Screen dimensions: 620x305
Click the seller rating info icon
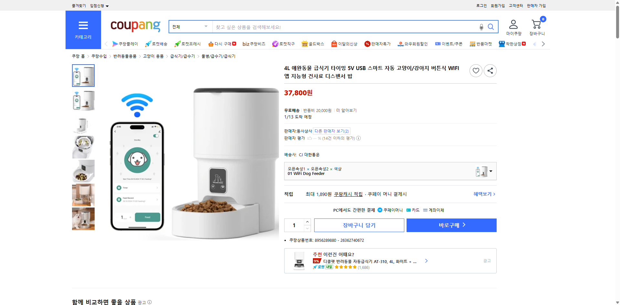click(x=358, y=138)
